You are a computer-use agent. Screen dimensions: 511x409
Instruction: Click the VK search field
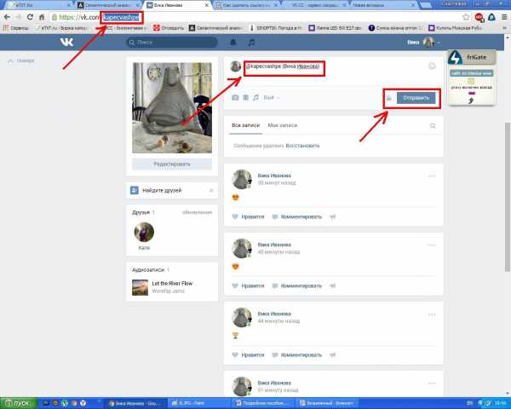(x=172, y=43)
